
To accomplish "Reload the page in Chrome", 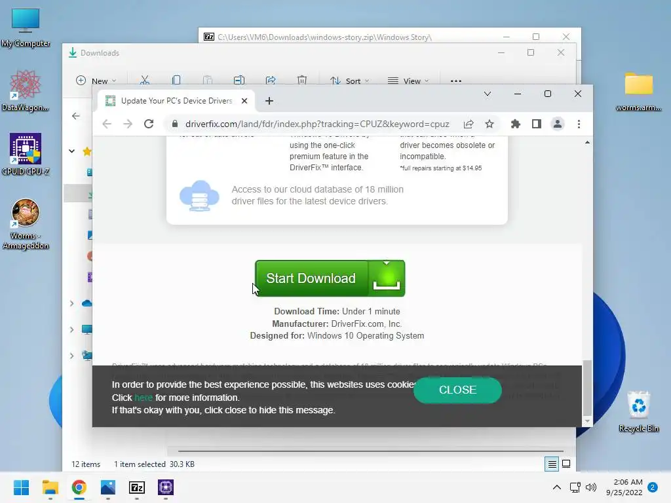I will click(x=149, y=124).
